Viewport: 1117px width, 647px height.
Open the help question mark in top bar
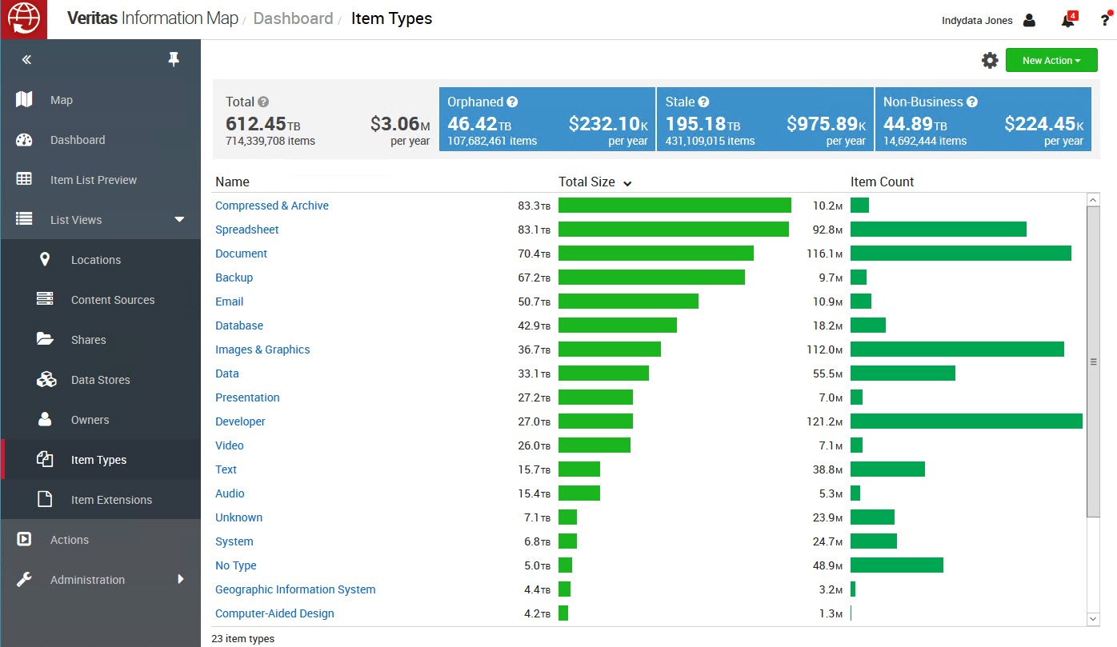[x=1105, y=21]
